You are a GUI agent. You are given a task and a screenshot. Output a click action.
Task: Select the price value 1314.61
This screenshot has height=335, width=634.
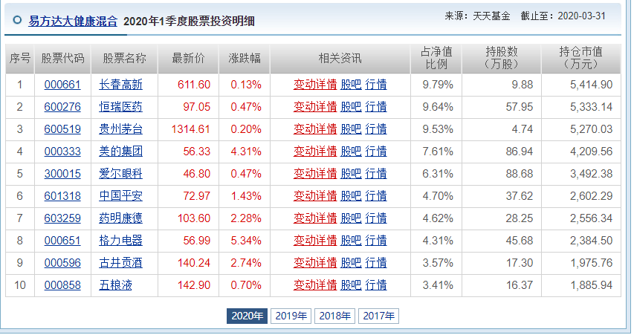point(190,129)
